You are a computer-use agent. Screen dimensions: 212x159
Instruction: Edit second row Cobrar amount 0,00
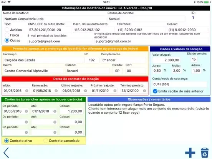pos(71,122)
